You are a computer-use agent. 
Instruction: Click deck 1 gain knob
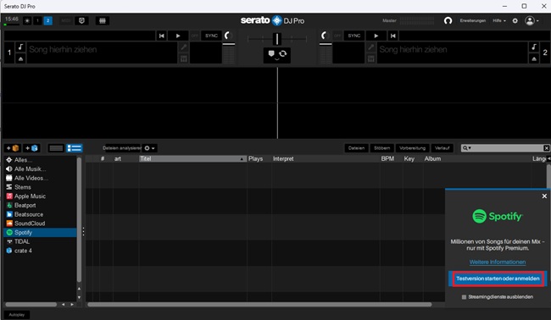[228, 36]
